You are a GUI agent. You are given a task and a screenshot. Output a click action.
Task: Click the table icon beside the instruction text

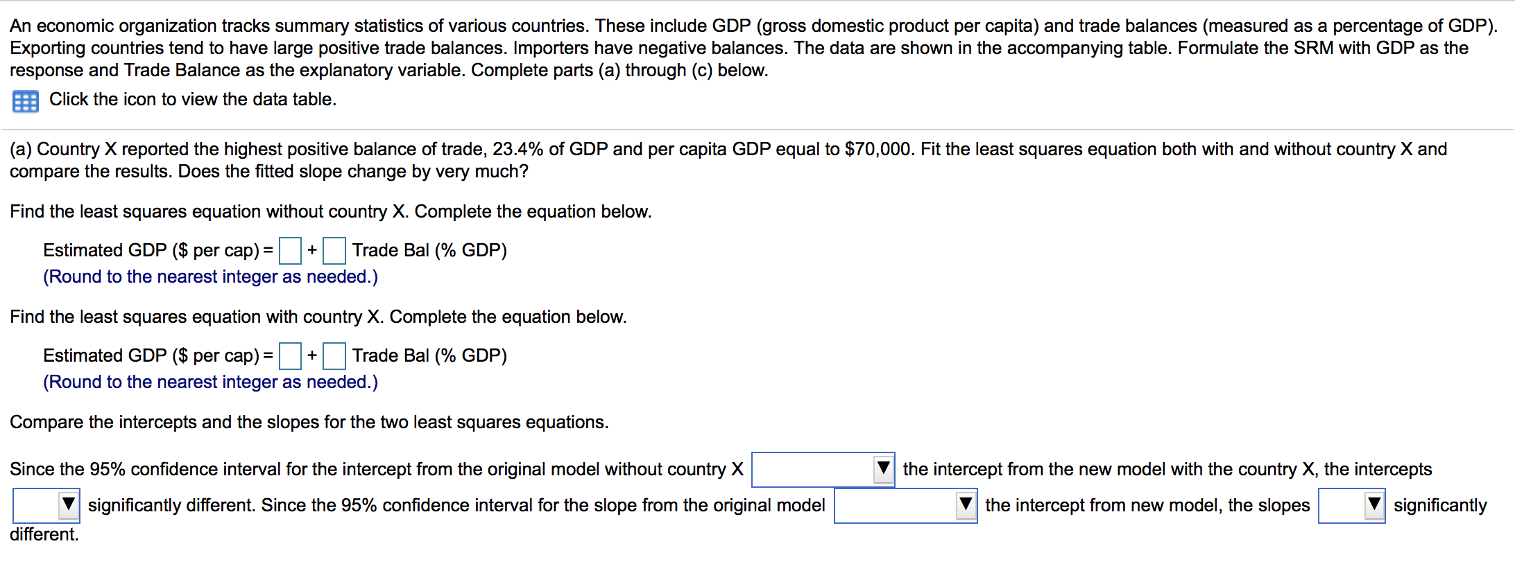[26, 102]
